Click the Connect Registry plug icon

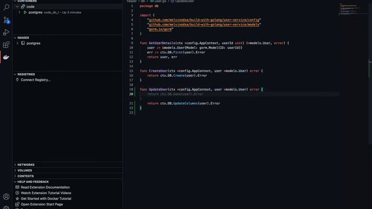tap(17, 80)
